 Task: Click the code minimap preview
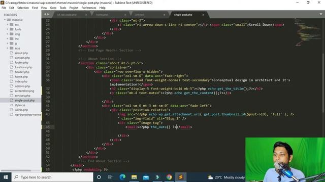[308, 32]
